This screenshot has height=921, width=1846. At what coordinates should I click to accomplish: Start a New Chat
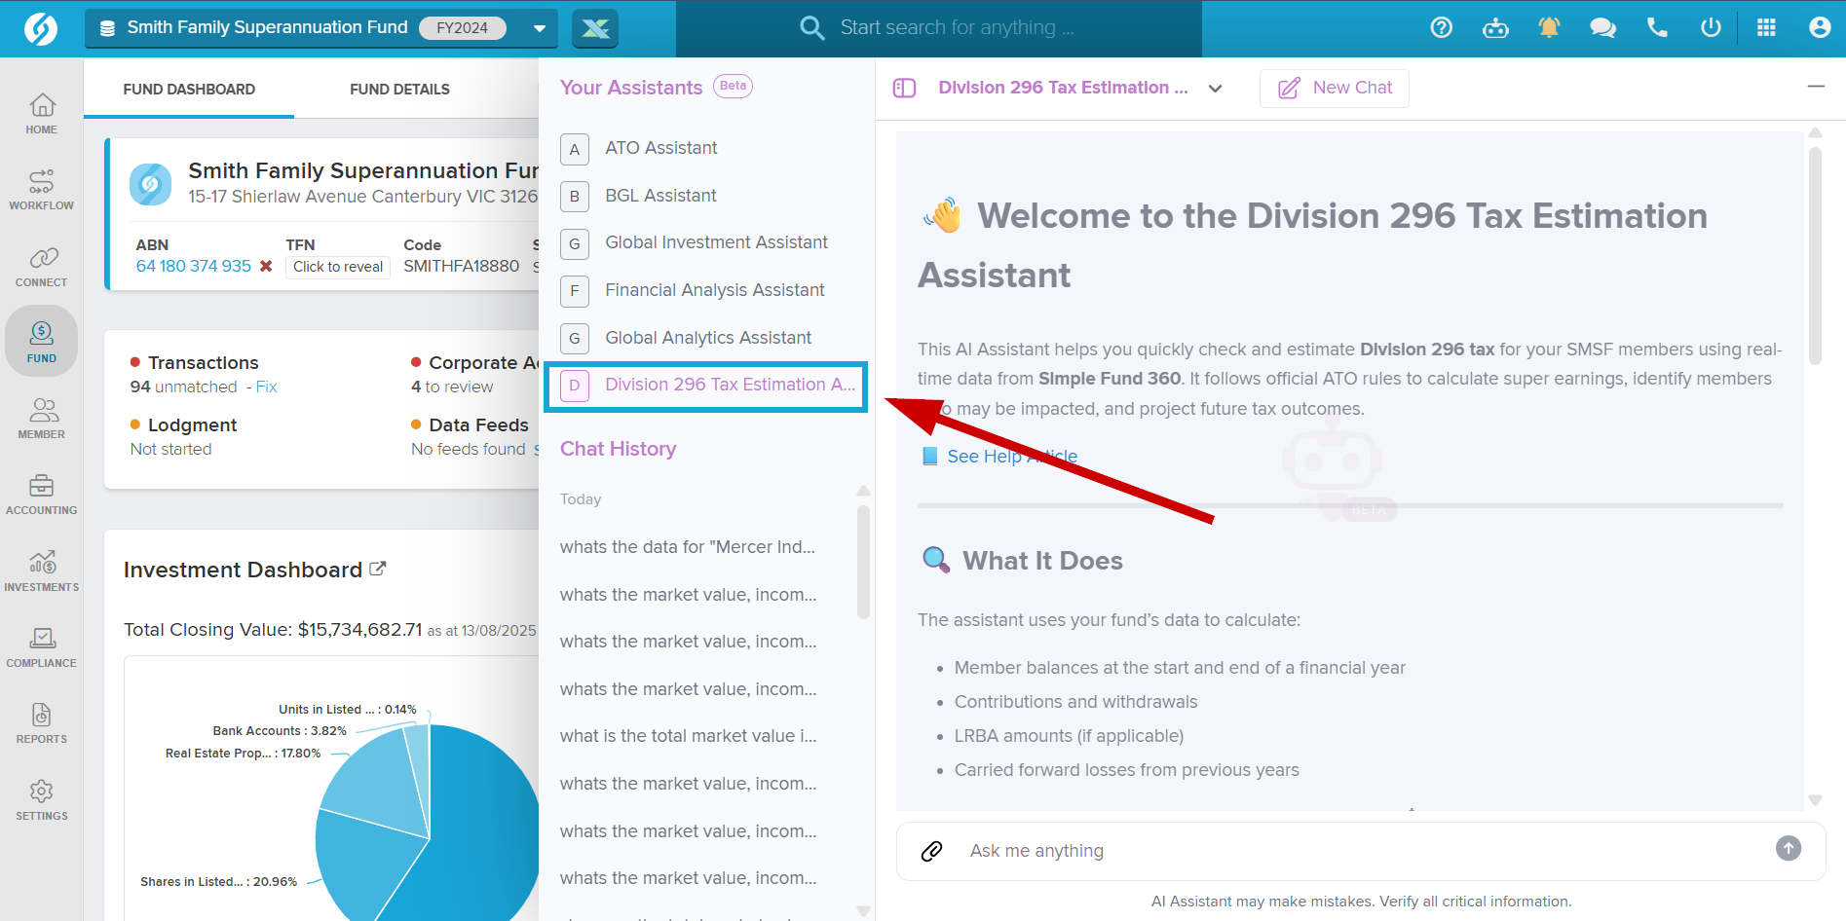pos(1334,88)
